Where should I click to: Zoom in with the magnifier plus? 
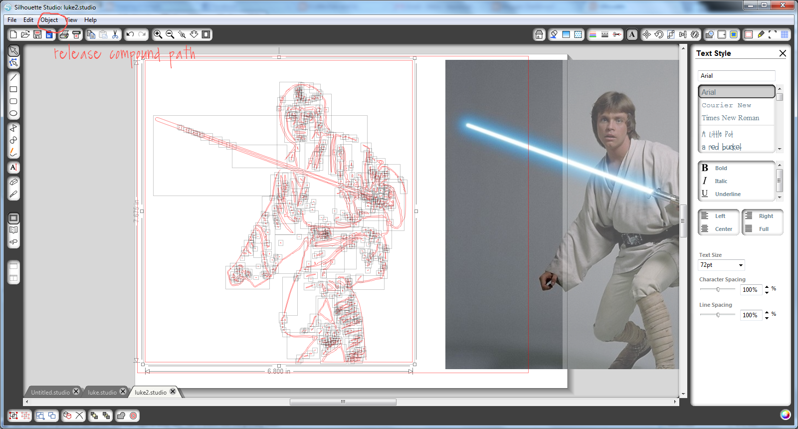tap(158, 34)
